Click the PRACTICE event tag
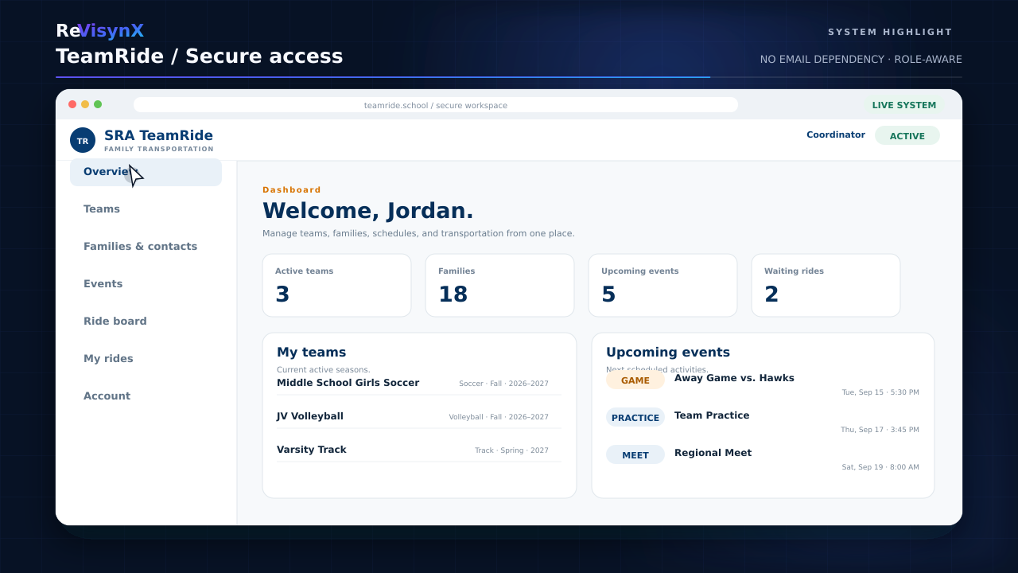The image size is (1018, 573). [635, 418]
